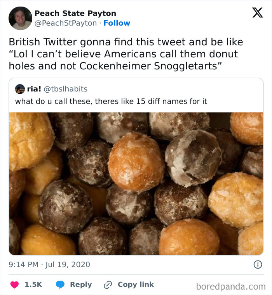This screenshot has height=295, width=272.
Task: Follow @PeachStPayton
Action: [117, 23]
